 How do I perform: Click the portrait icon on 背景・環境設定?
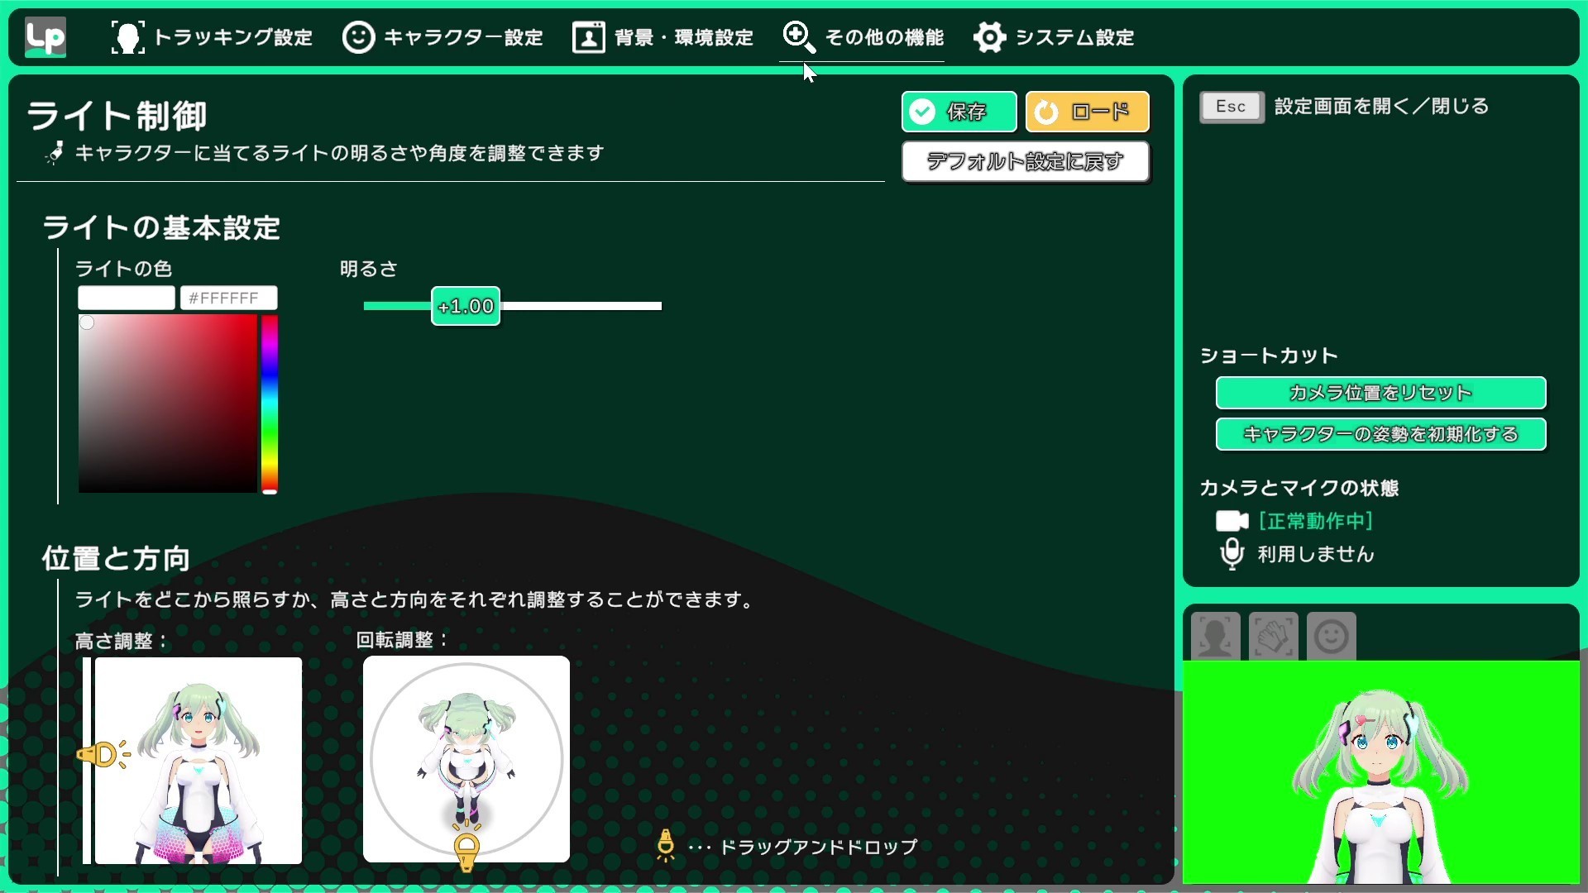[588, 36]
